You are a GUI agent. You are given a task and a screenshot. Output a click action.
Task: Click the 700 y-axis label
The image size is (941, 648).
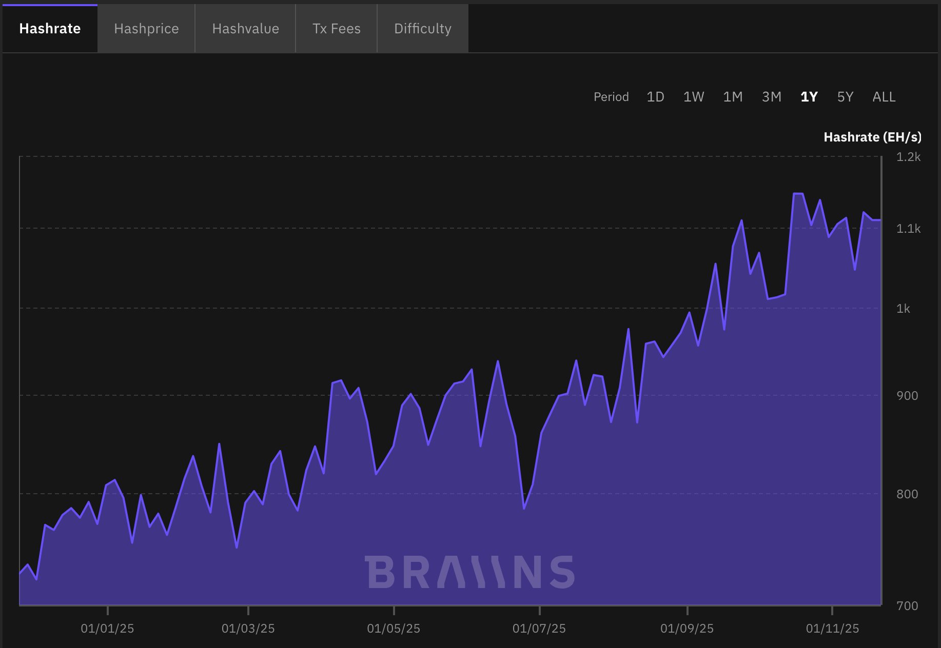907,606
